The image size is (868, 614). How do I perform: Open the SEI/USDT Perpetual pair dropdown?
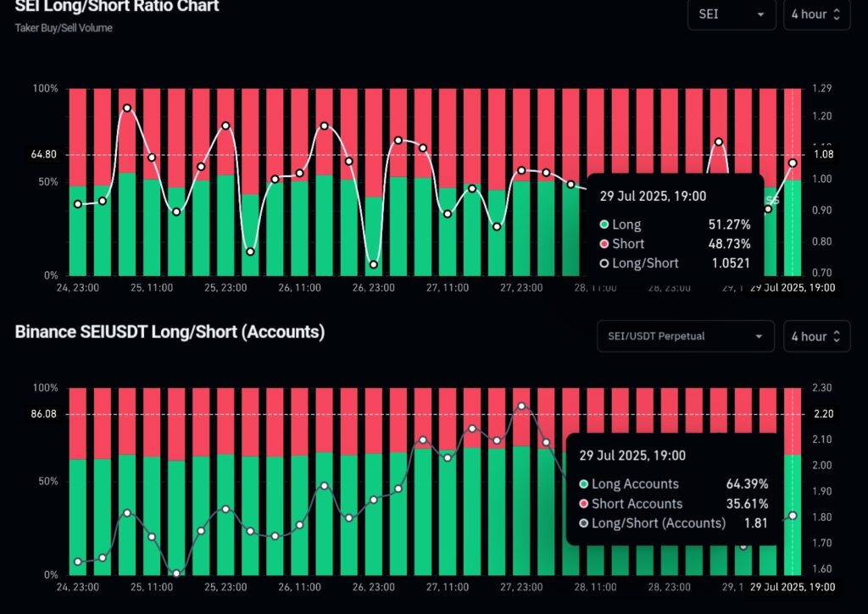685,336
